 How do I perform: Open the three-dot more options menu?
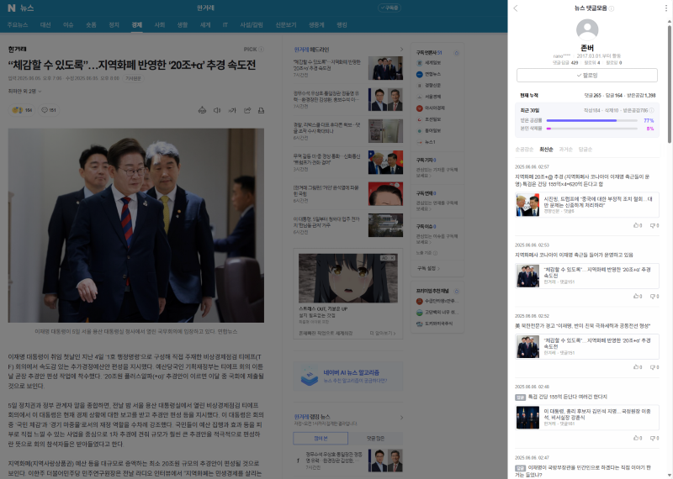tap(666, 8)
